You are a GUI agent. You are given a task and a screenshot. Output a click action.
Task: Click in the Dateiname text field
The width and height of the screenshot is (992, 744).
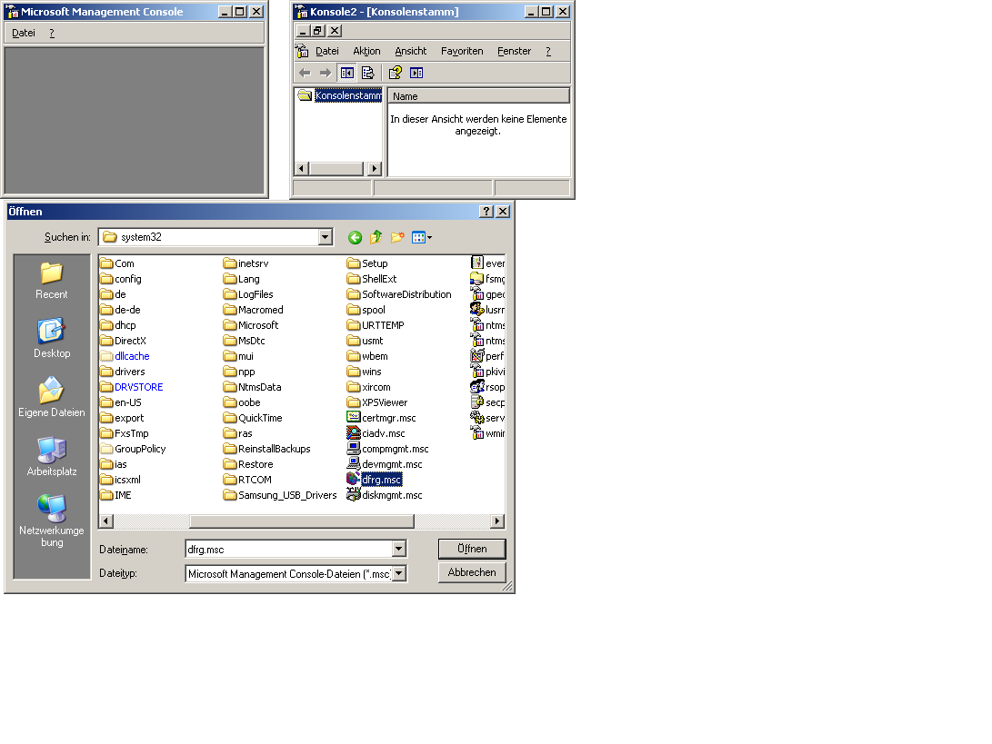(x=289, y=549)
